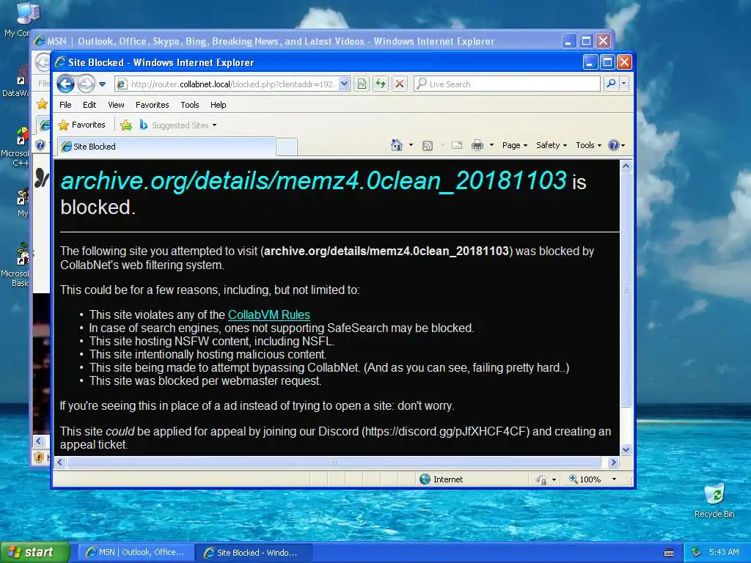Click the MSN window status shield icon
Viewport: 751px width, 563px height.
pyautogui.click(x=40, y=457)
